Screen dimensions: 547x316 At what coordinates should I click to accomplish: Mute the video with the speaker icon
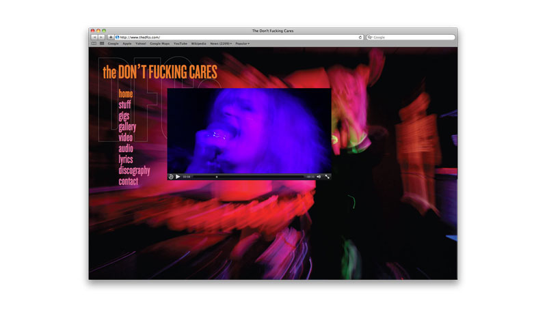pyautogui.click(x=319, y=177)
